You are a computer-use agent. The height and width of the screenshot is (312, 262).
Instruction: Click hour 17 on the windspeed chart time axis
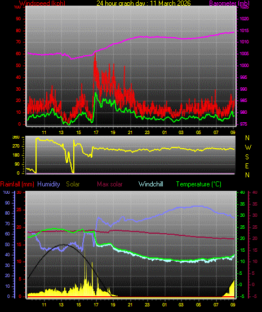[x=96, y=132]
